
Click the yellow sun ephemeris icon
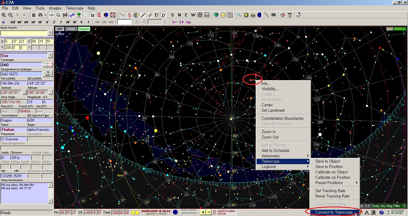246,15
